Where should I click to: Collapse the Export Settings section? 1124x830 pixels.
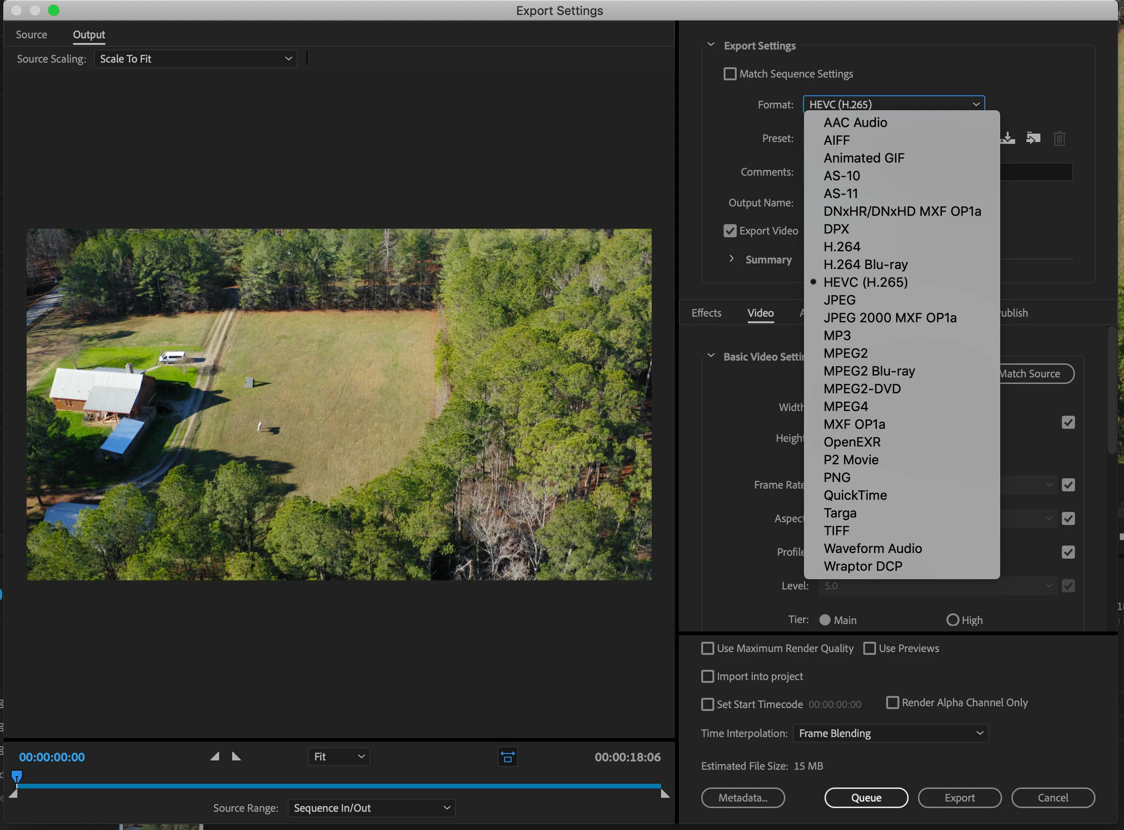711,45
